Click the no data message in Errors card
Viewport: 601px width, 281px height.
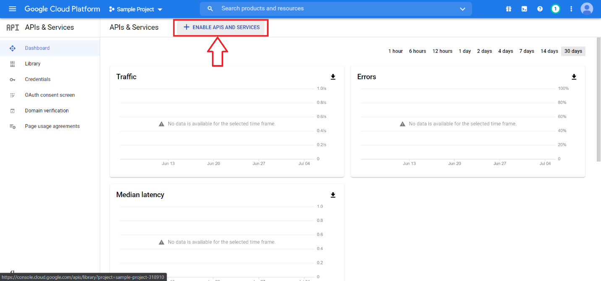pos(463,124)
